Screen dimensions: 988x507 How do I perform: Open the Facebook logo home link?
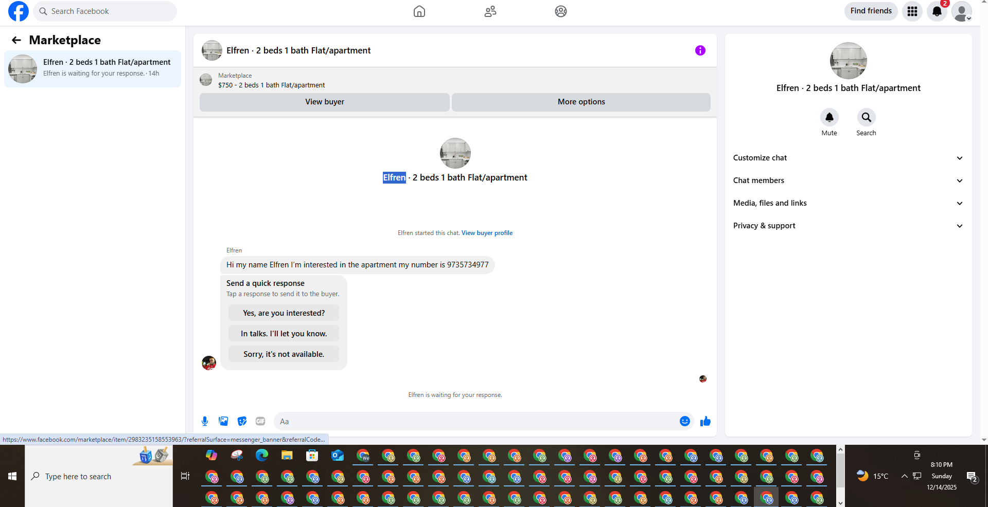(19, 11)
